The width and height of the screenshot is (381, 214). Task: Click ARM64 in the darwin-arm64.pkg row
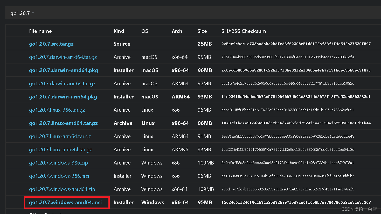point(181,97)
